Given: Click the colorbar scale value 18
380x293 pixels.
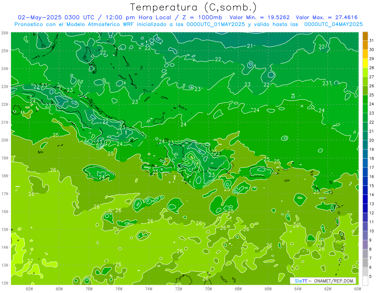Looking at the screenshot, I should pos(372,159).
